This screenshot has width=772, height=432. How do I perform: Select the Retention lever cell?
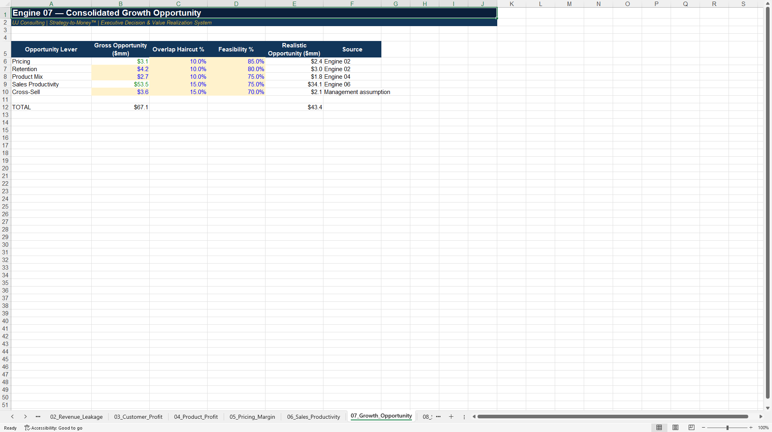click(51, 69)
